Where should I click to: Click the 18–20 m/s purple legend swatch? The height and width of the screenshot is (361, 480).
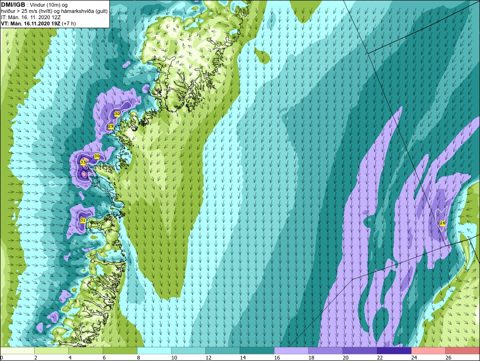[326, 350]
